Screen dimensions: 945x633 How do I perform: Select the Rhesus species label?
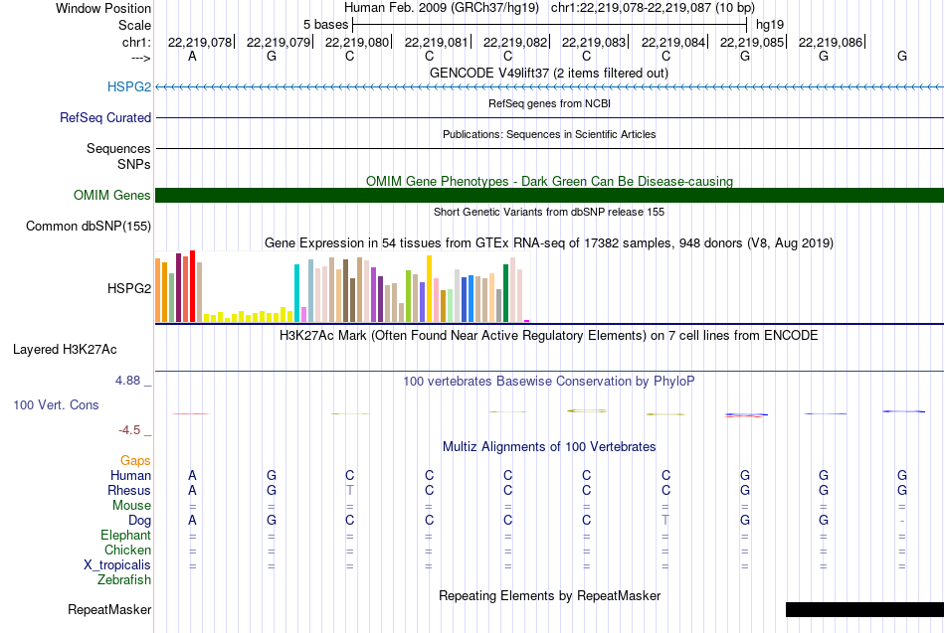point(129,490)
